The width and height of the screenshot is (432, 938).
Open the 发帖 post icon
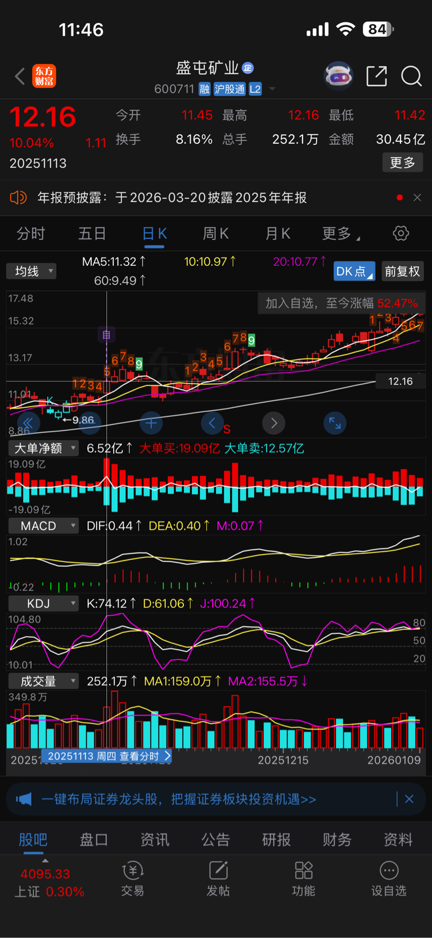point(218,879)
